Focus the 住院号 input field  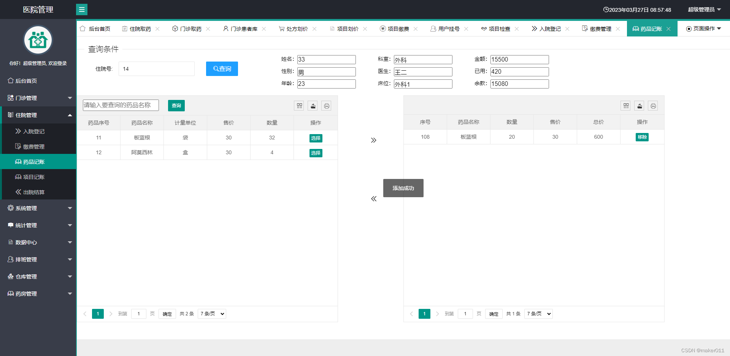[157, 69]
